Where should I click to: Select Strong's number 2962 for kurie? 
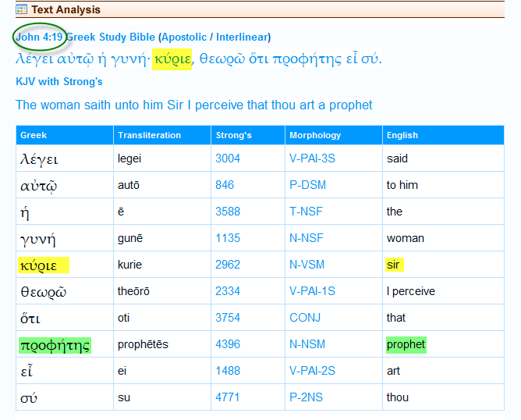(x=228, y=265)
